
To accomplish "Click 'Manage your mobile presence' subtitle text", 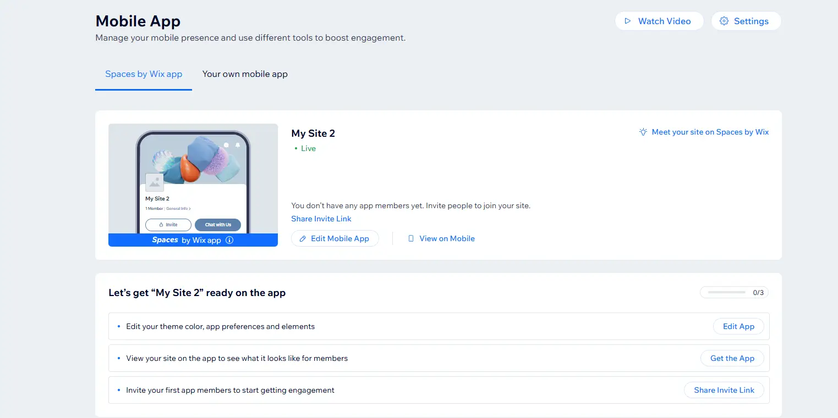I will tap(250, 38).
